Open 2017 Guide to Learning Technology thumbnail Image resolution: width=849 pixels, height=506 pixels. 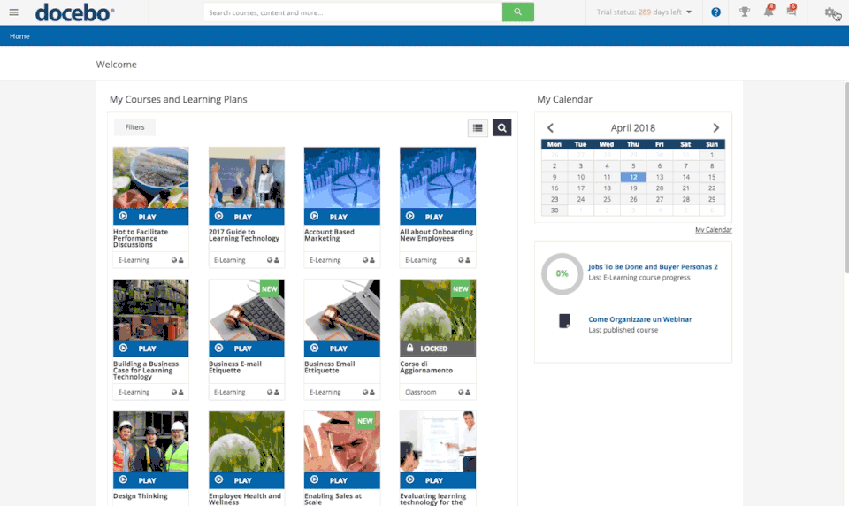coord(247,178)
